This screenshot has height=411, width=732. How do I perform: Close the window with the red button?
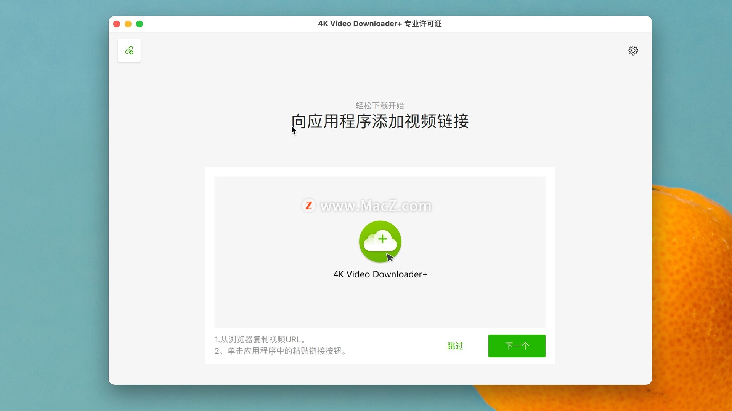(117, 24)
